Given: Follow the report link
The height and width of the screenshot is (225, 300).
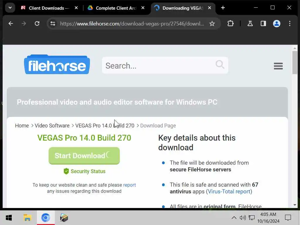Looking at the screenshot, I should [x=129, y=185].
